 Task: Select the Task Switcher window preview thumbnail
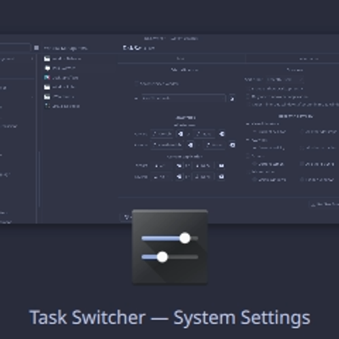(169, 129)
